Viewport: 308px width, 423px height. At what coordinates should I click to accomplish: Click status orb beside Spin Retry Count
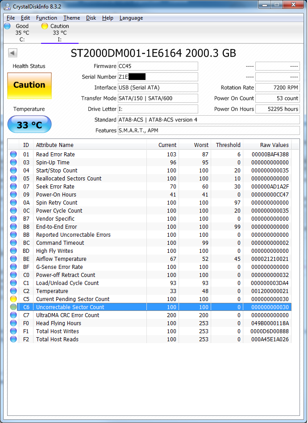13,203
